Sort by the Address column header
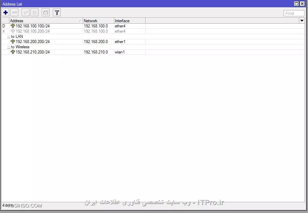This screenshot has width=308, height=213. coord(46,21)
